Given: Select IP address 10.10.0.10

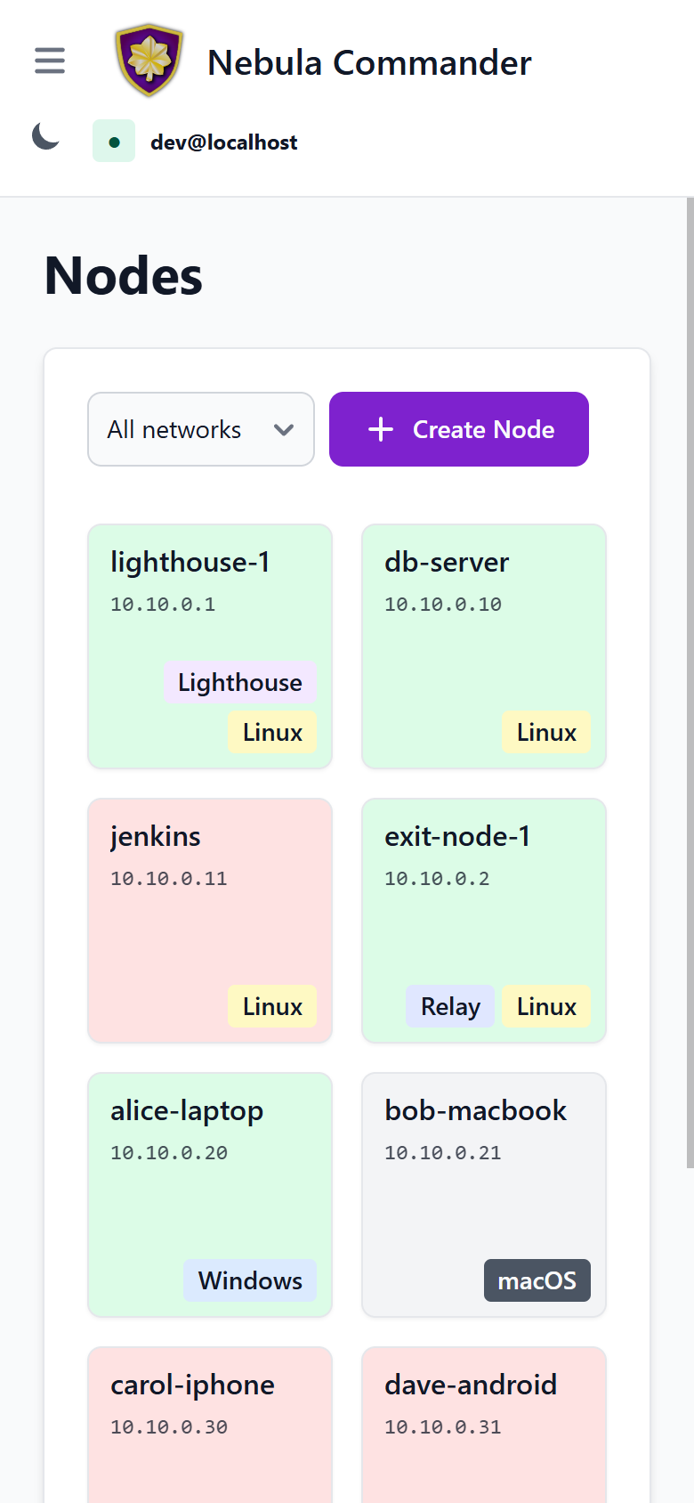Looking at the screenshot, I should [x=443, y=605].
